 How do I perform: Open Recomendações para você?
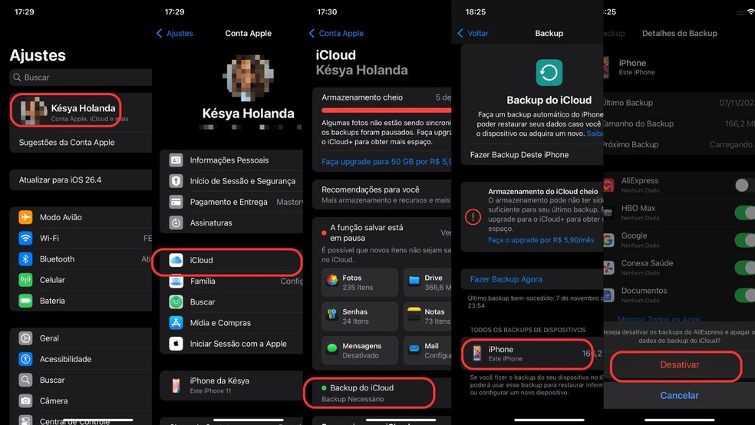point(382,194)
